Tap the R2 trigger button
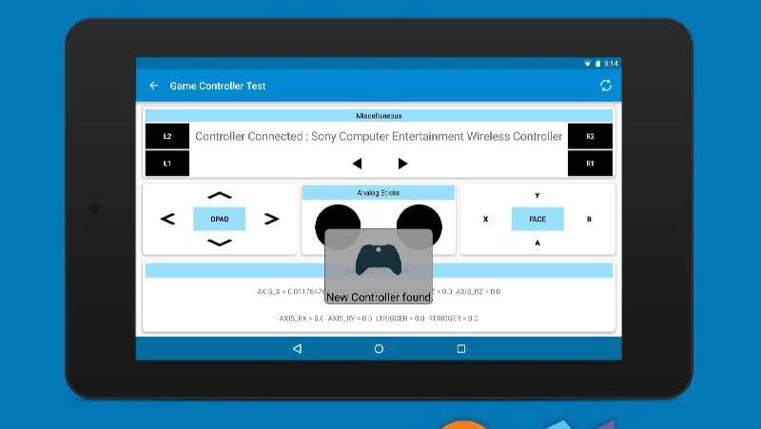Viewport: 761px width, 429px height. (x=590, y=136)
